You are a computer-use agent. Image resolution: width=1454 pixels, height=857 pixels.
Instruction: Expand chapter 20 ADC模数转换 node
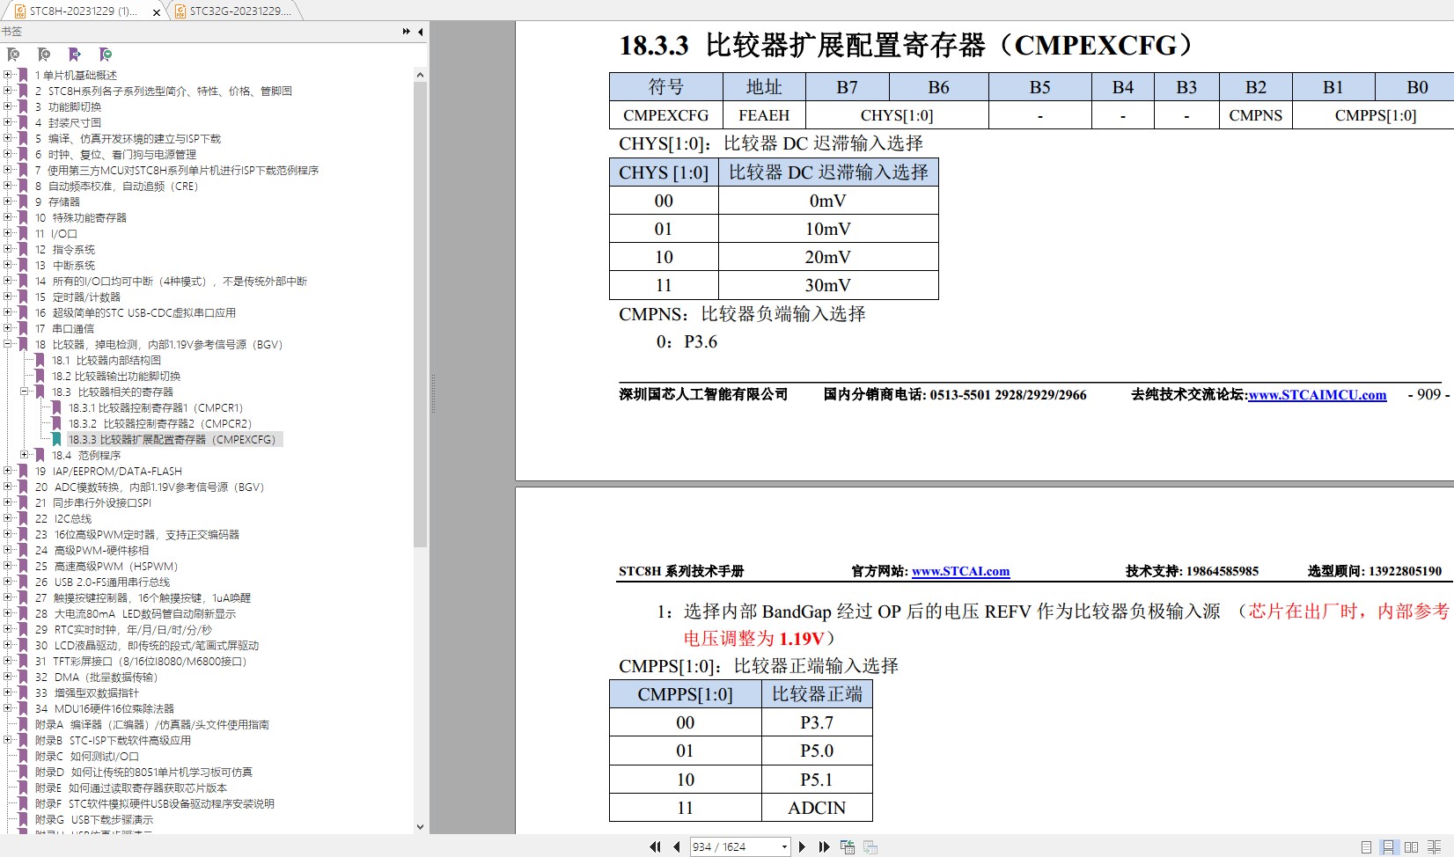tap(7, 487)
